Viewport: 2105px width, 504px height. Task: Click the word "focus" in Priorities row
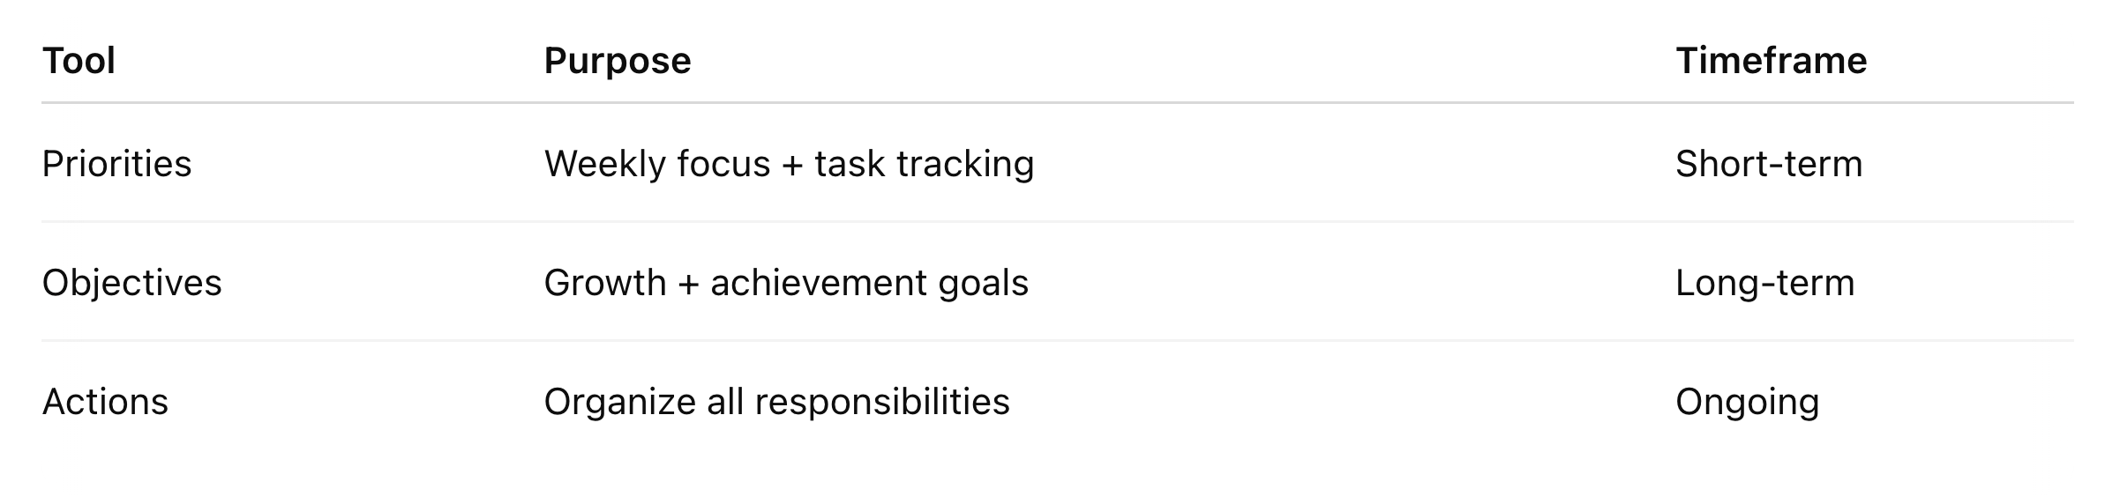(x=723, y=164)
